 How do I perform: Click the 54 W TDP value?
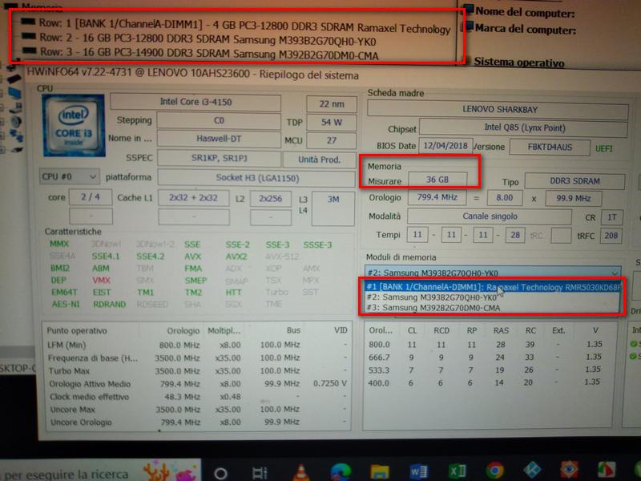[x=332, y=122]
